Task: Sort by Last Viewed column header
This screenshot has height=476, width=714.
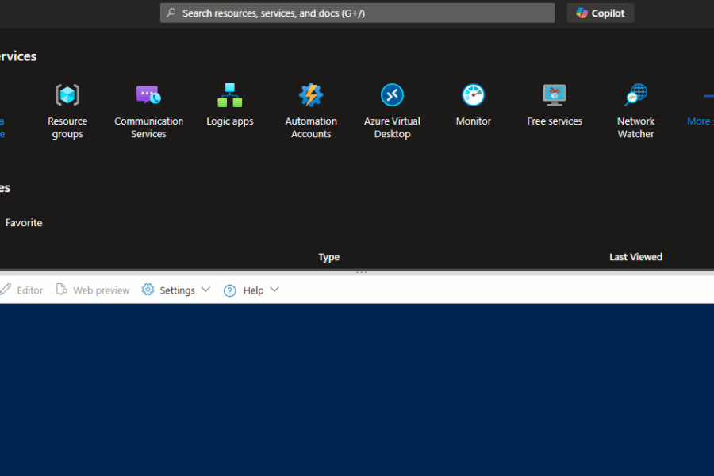Action: 635,257
